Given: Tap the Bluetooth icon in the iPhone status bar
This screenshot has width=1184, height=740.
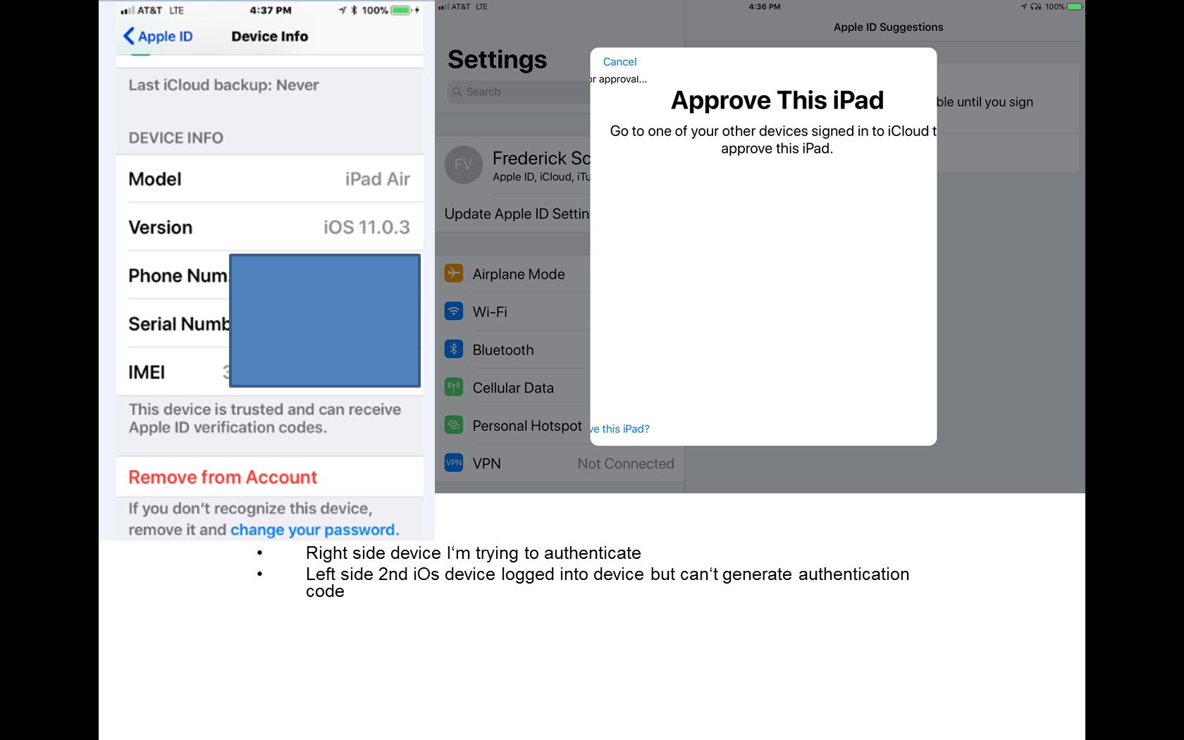Looking at the screenshot, I should tap(354, 11).
